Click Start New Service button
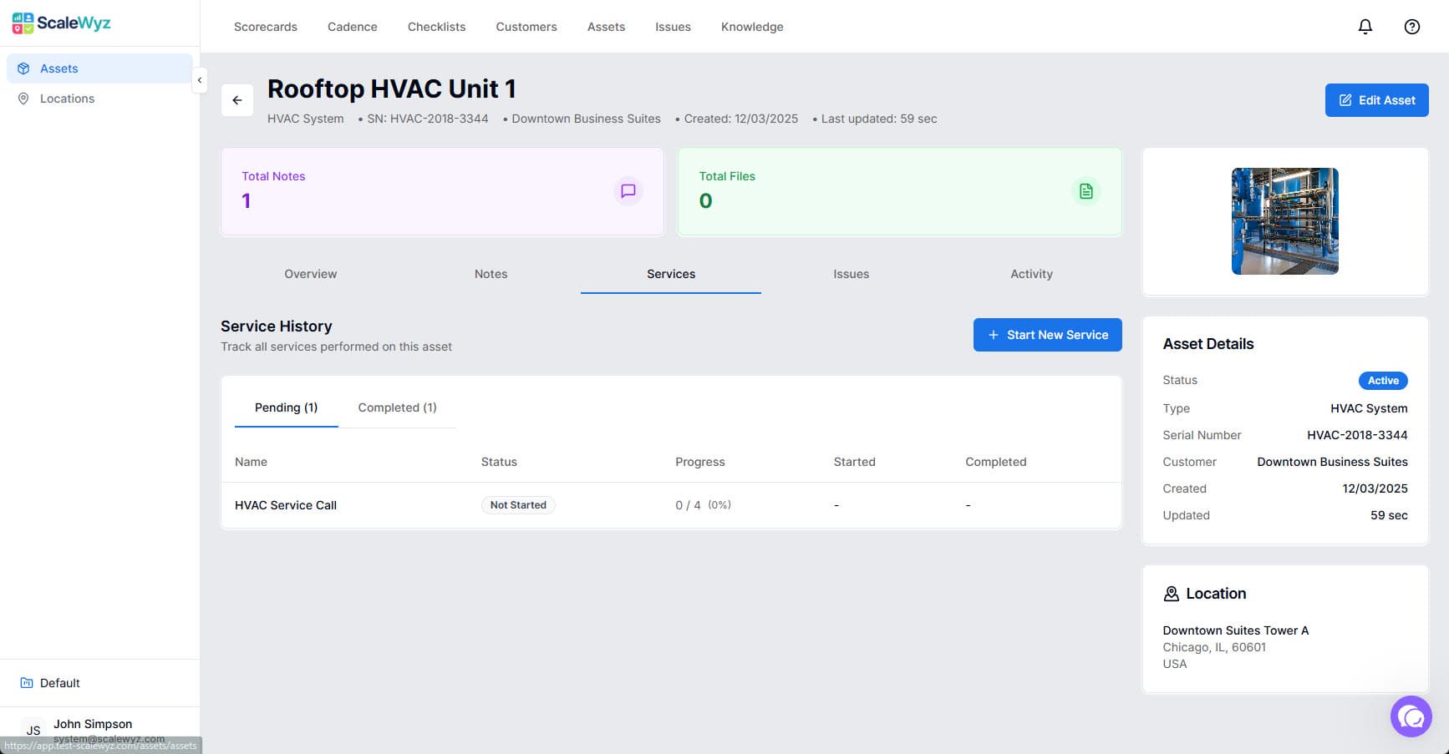The image size is (1449, 754). click(x=1047, y=335)
